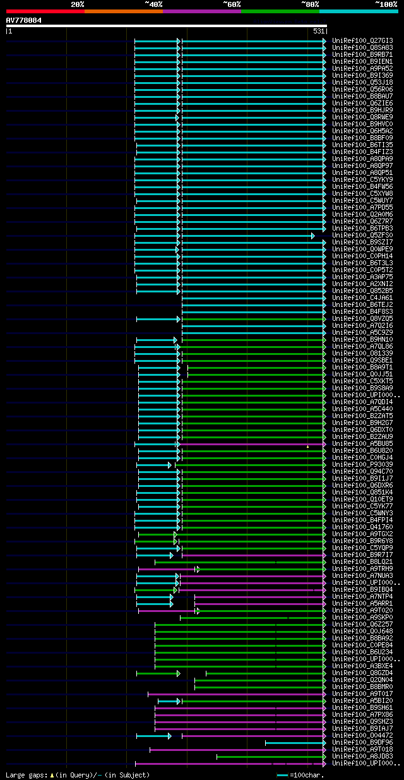Select the UniRef100_C5XKT5 label
Image resolution: width=404 pixels, height=780 pixels.
pos(362,381)
